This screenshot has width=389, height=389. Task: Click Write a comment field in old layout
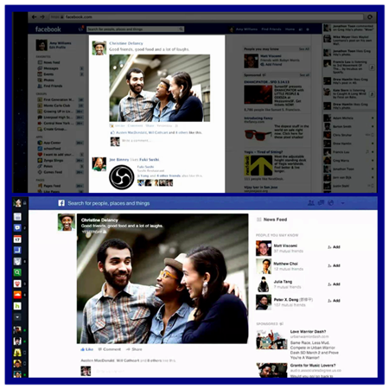point(136,141)
